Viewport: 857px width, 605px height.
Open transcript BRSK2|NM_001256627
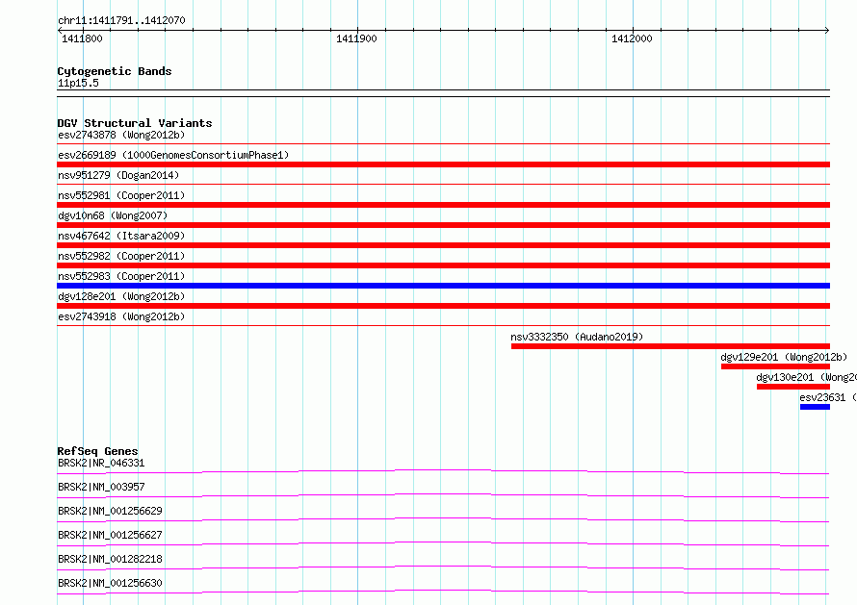[x=110, y=535]
